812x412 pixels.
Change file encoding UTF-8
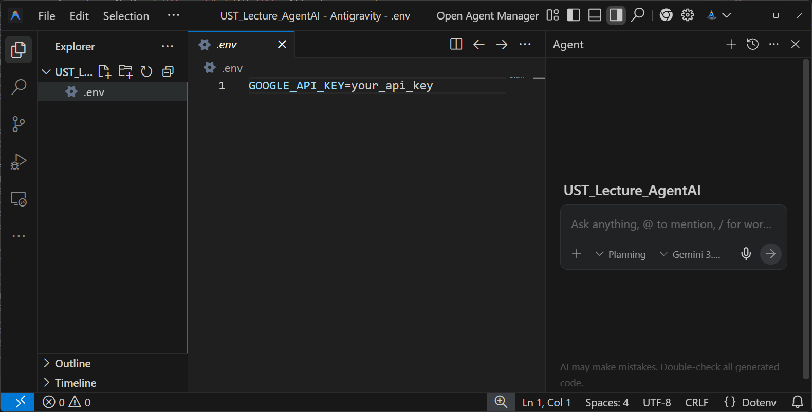click(x=657, y=402)
